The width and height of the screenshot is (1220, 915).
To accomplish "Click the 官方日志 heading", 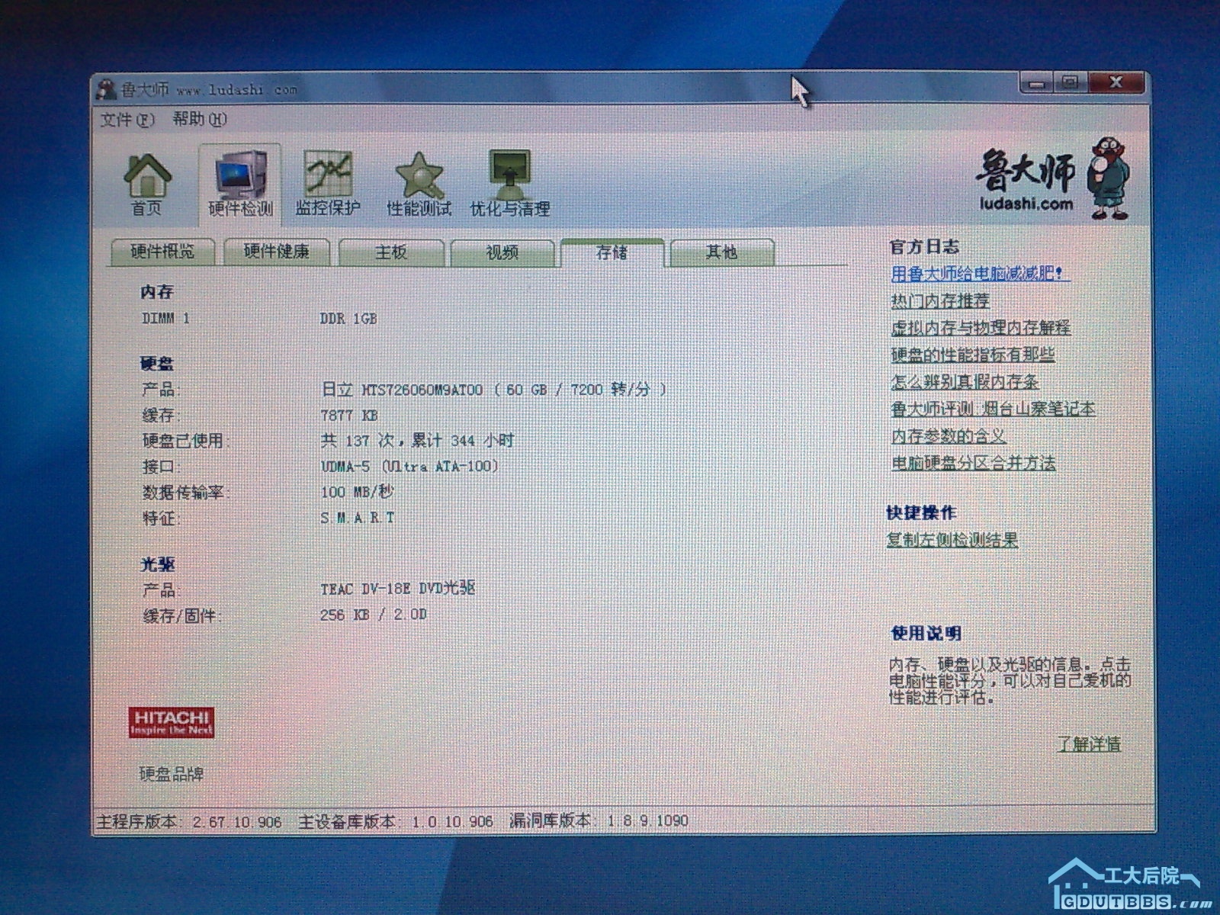I will tap(924, 246).
